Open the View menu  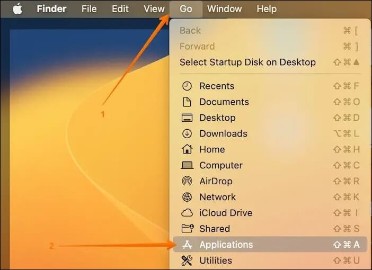coord(154,9)
